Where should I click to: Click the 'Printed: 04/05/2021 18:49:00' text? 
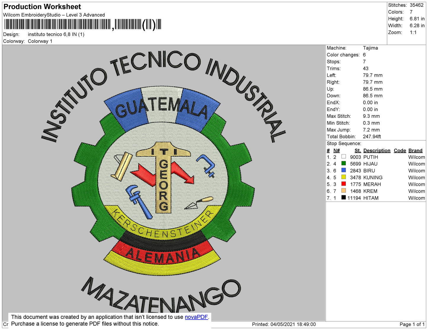[x=284, y=324]
